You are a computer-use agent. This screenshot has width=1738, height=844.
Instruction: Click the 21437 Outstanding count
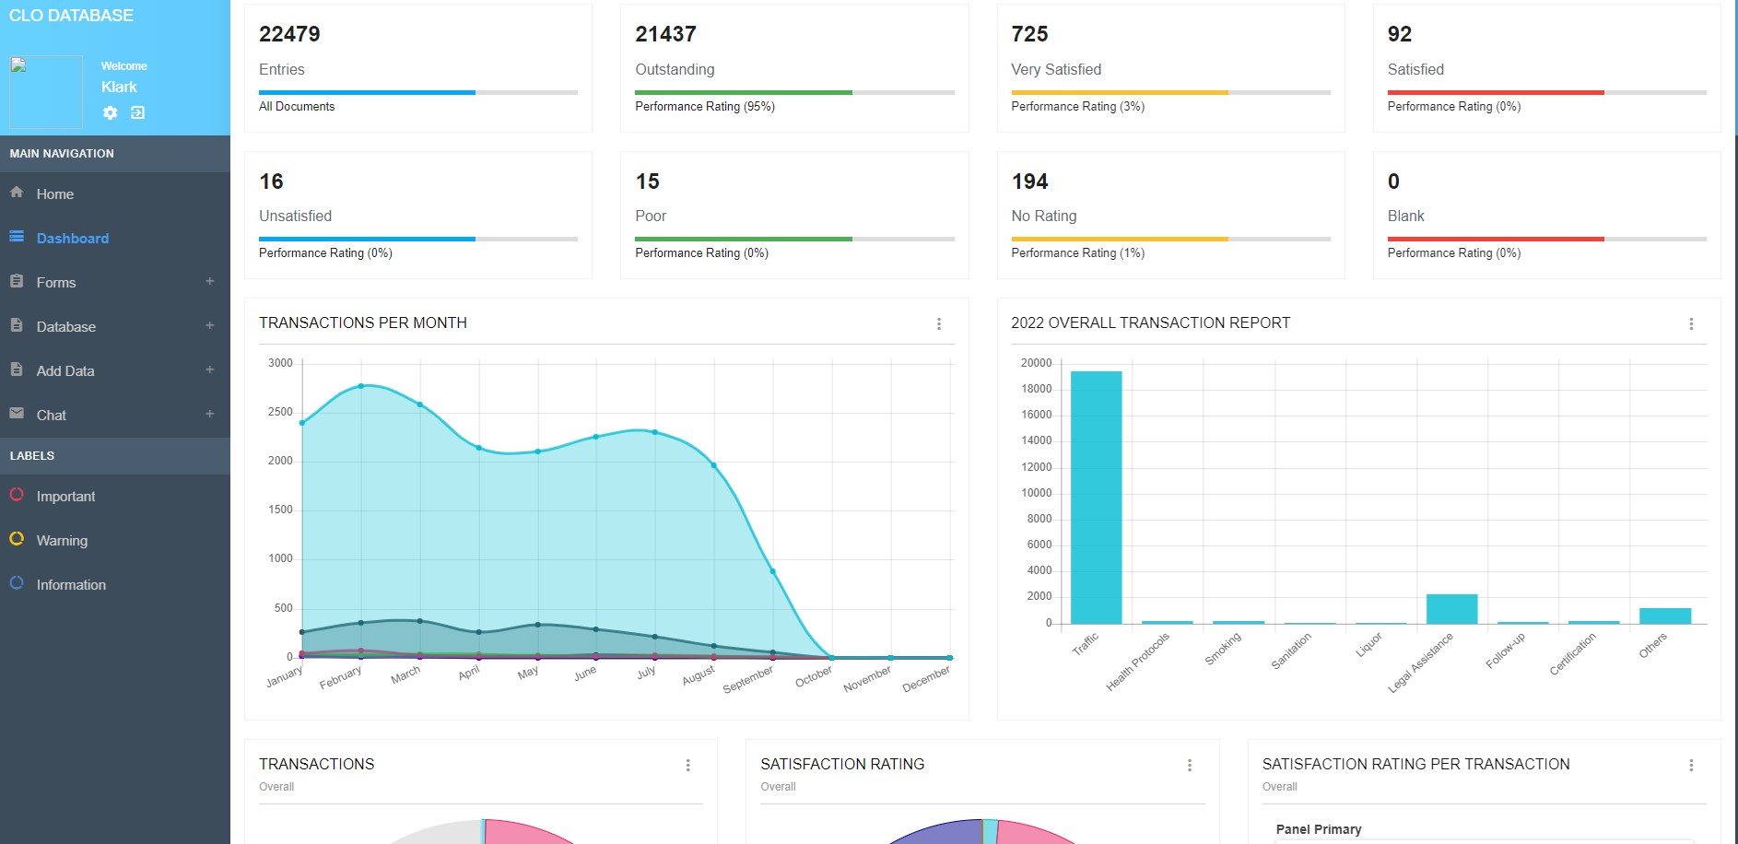[x=665, y=34]
